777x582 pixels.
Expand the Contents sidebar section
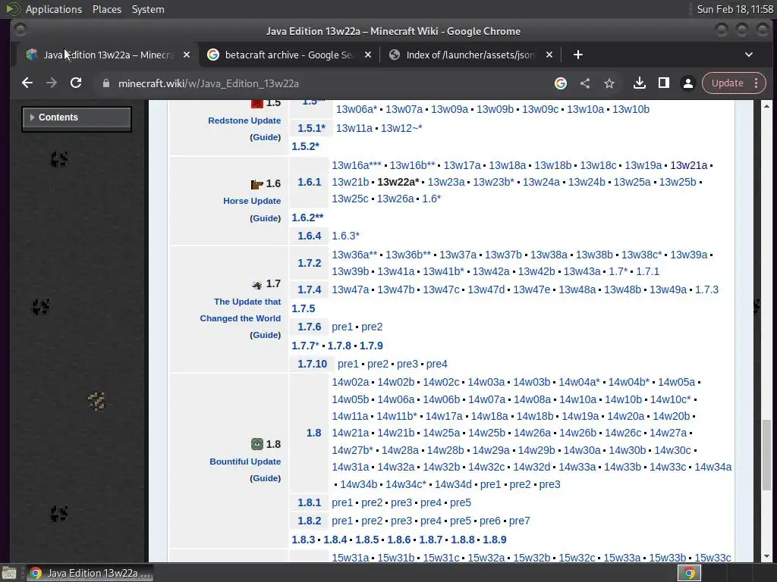[77, 117]
